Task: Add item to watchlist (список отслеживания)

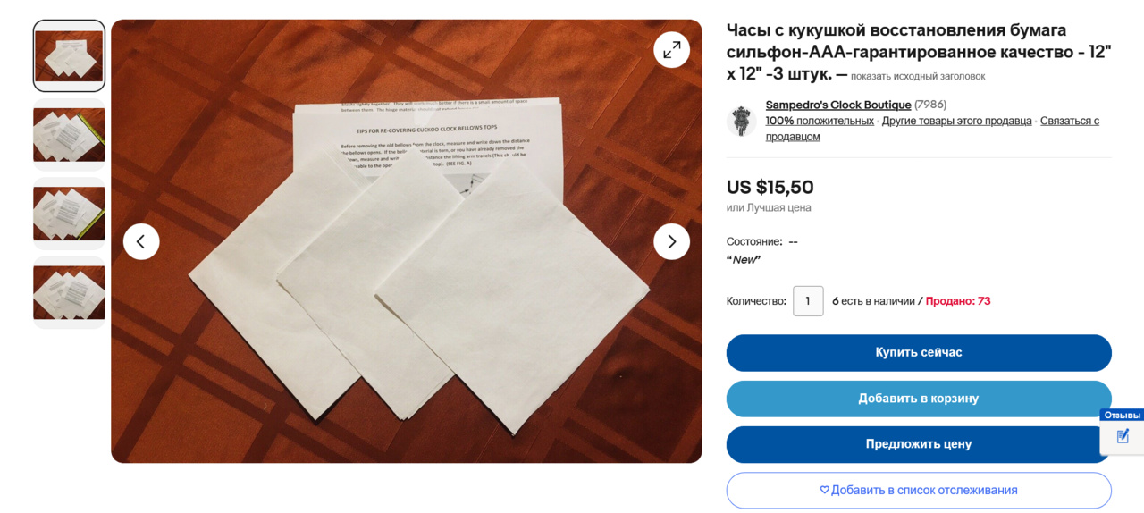Action: click(919, 491)
